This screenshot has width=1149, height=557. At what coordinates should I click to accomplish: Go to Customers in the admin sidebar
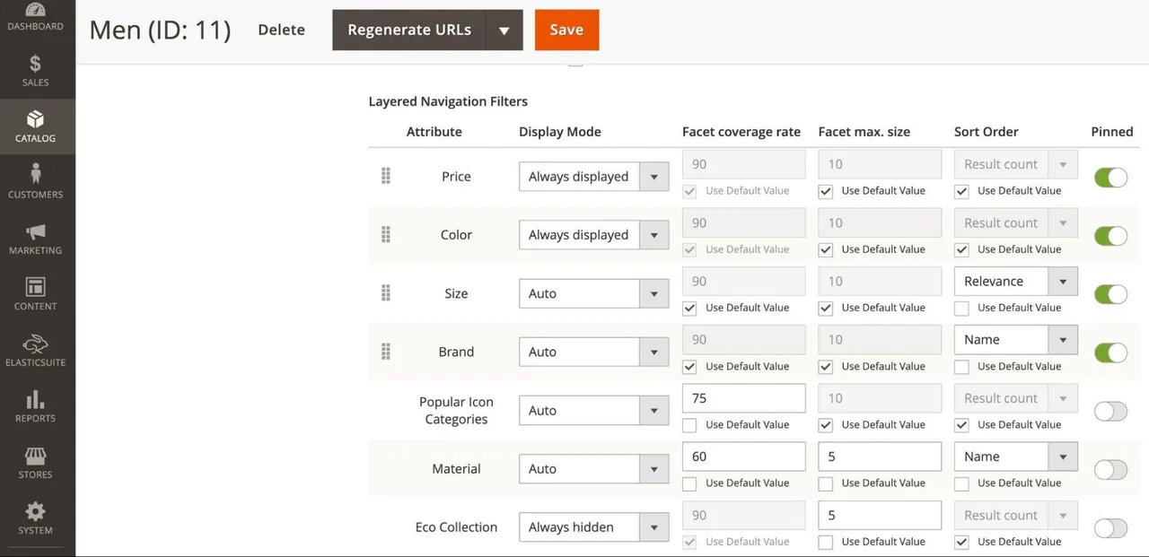[36, 183]
